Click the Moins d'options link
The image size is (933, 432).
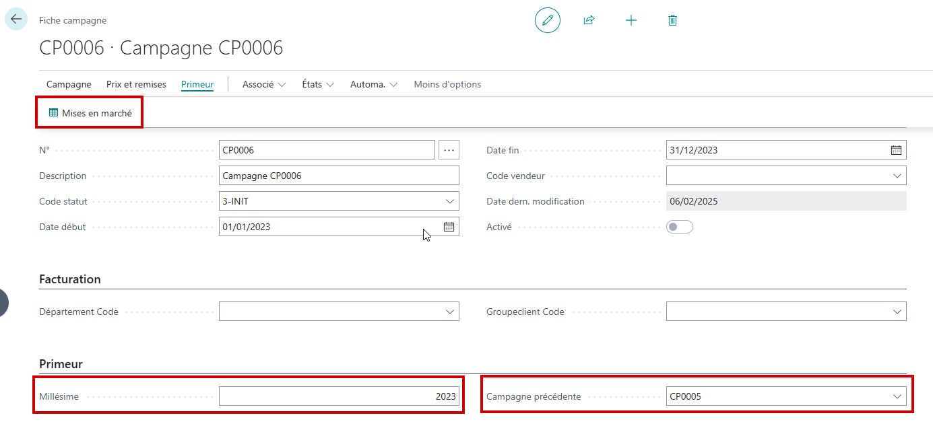click(447, 84)
